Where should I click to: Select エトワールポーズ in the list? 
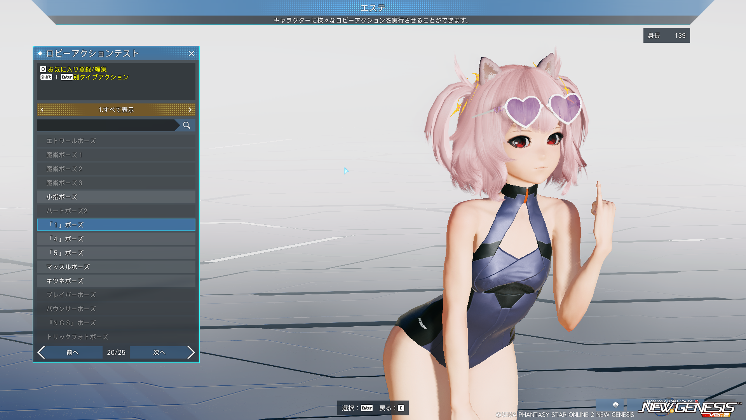[116, 141]
